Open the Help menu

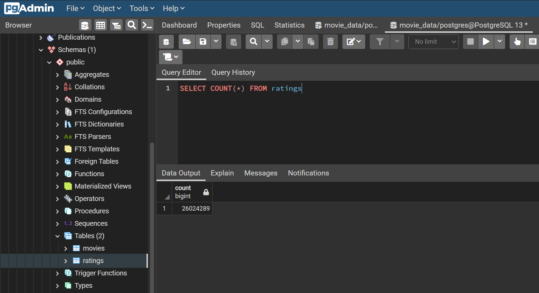[174, 8]
